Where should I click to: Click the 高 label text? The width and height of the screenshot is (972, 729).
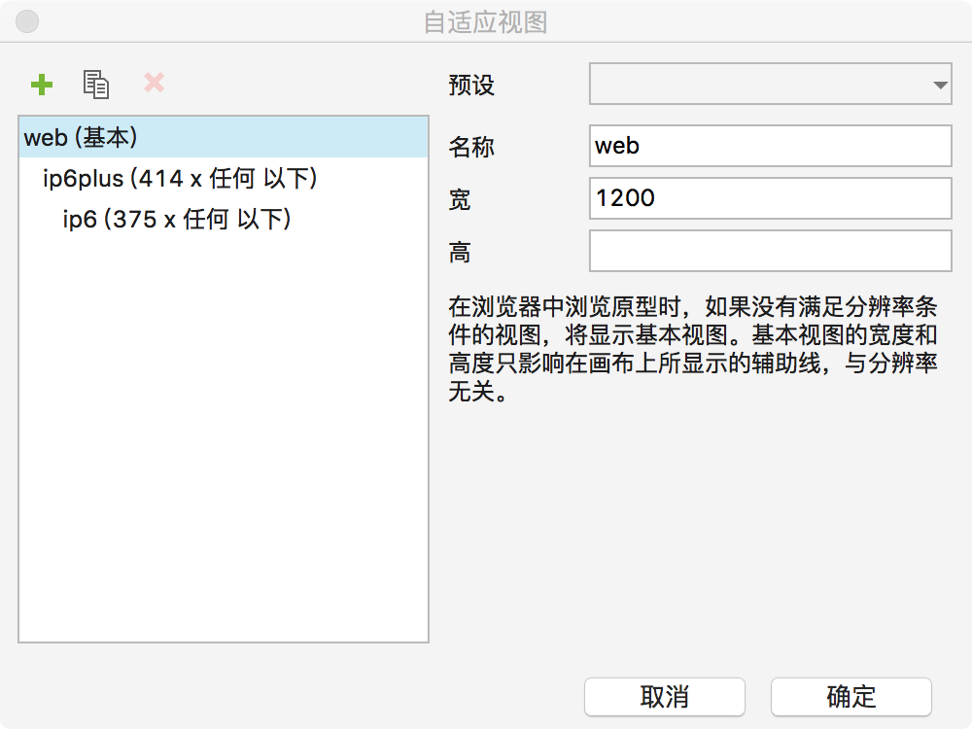coord(460,253)
